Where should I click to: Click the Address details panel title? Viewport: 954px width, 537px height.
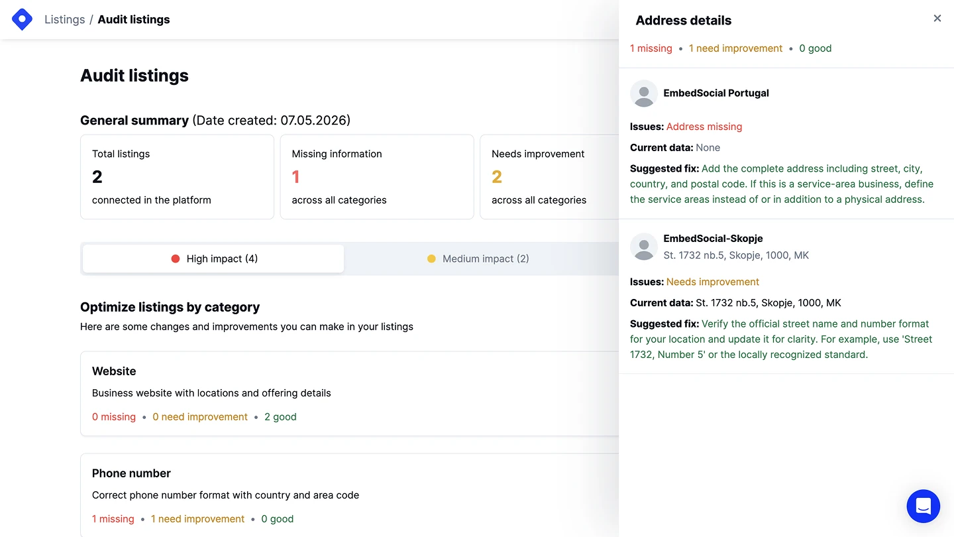684,21
